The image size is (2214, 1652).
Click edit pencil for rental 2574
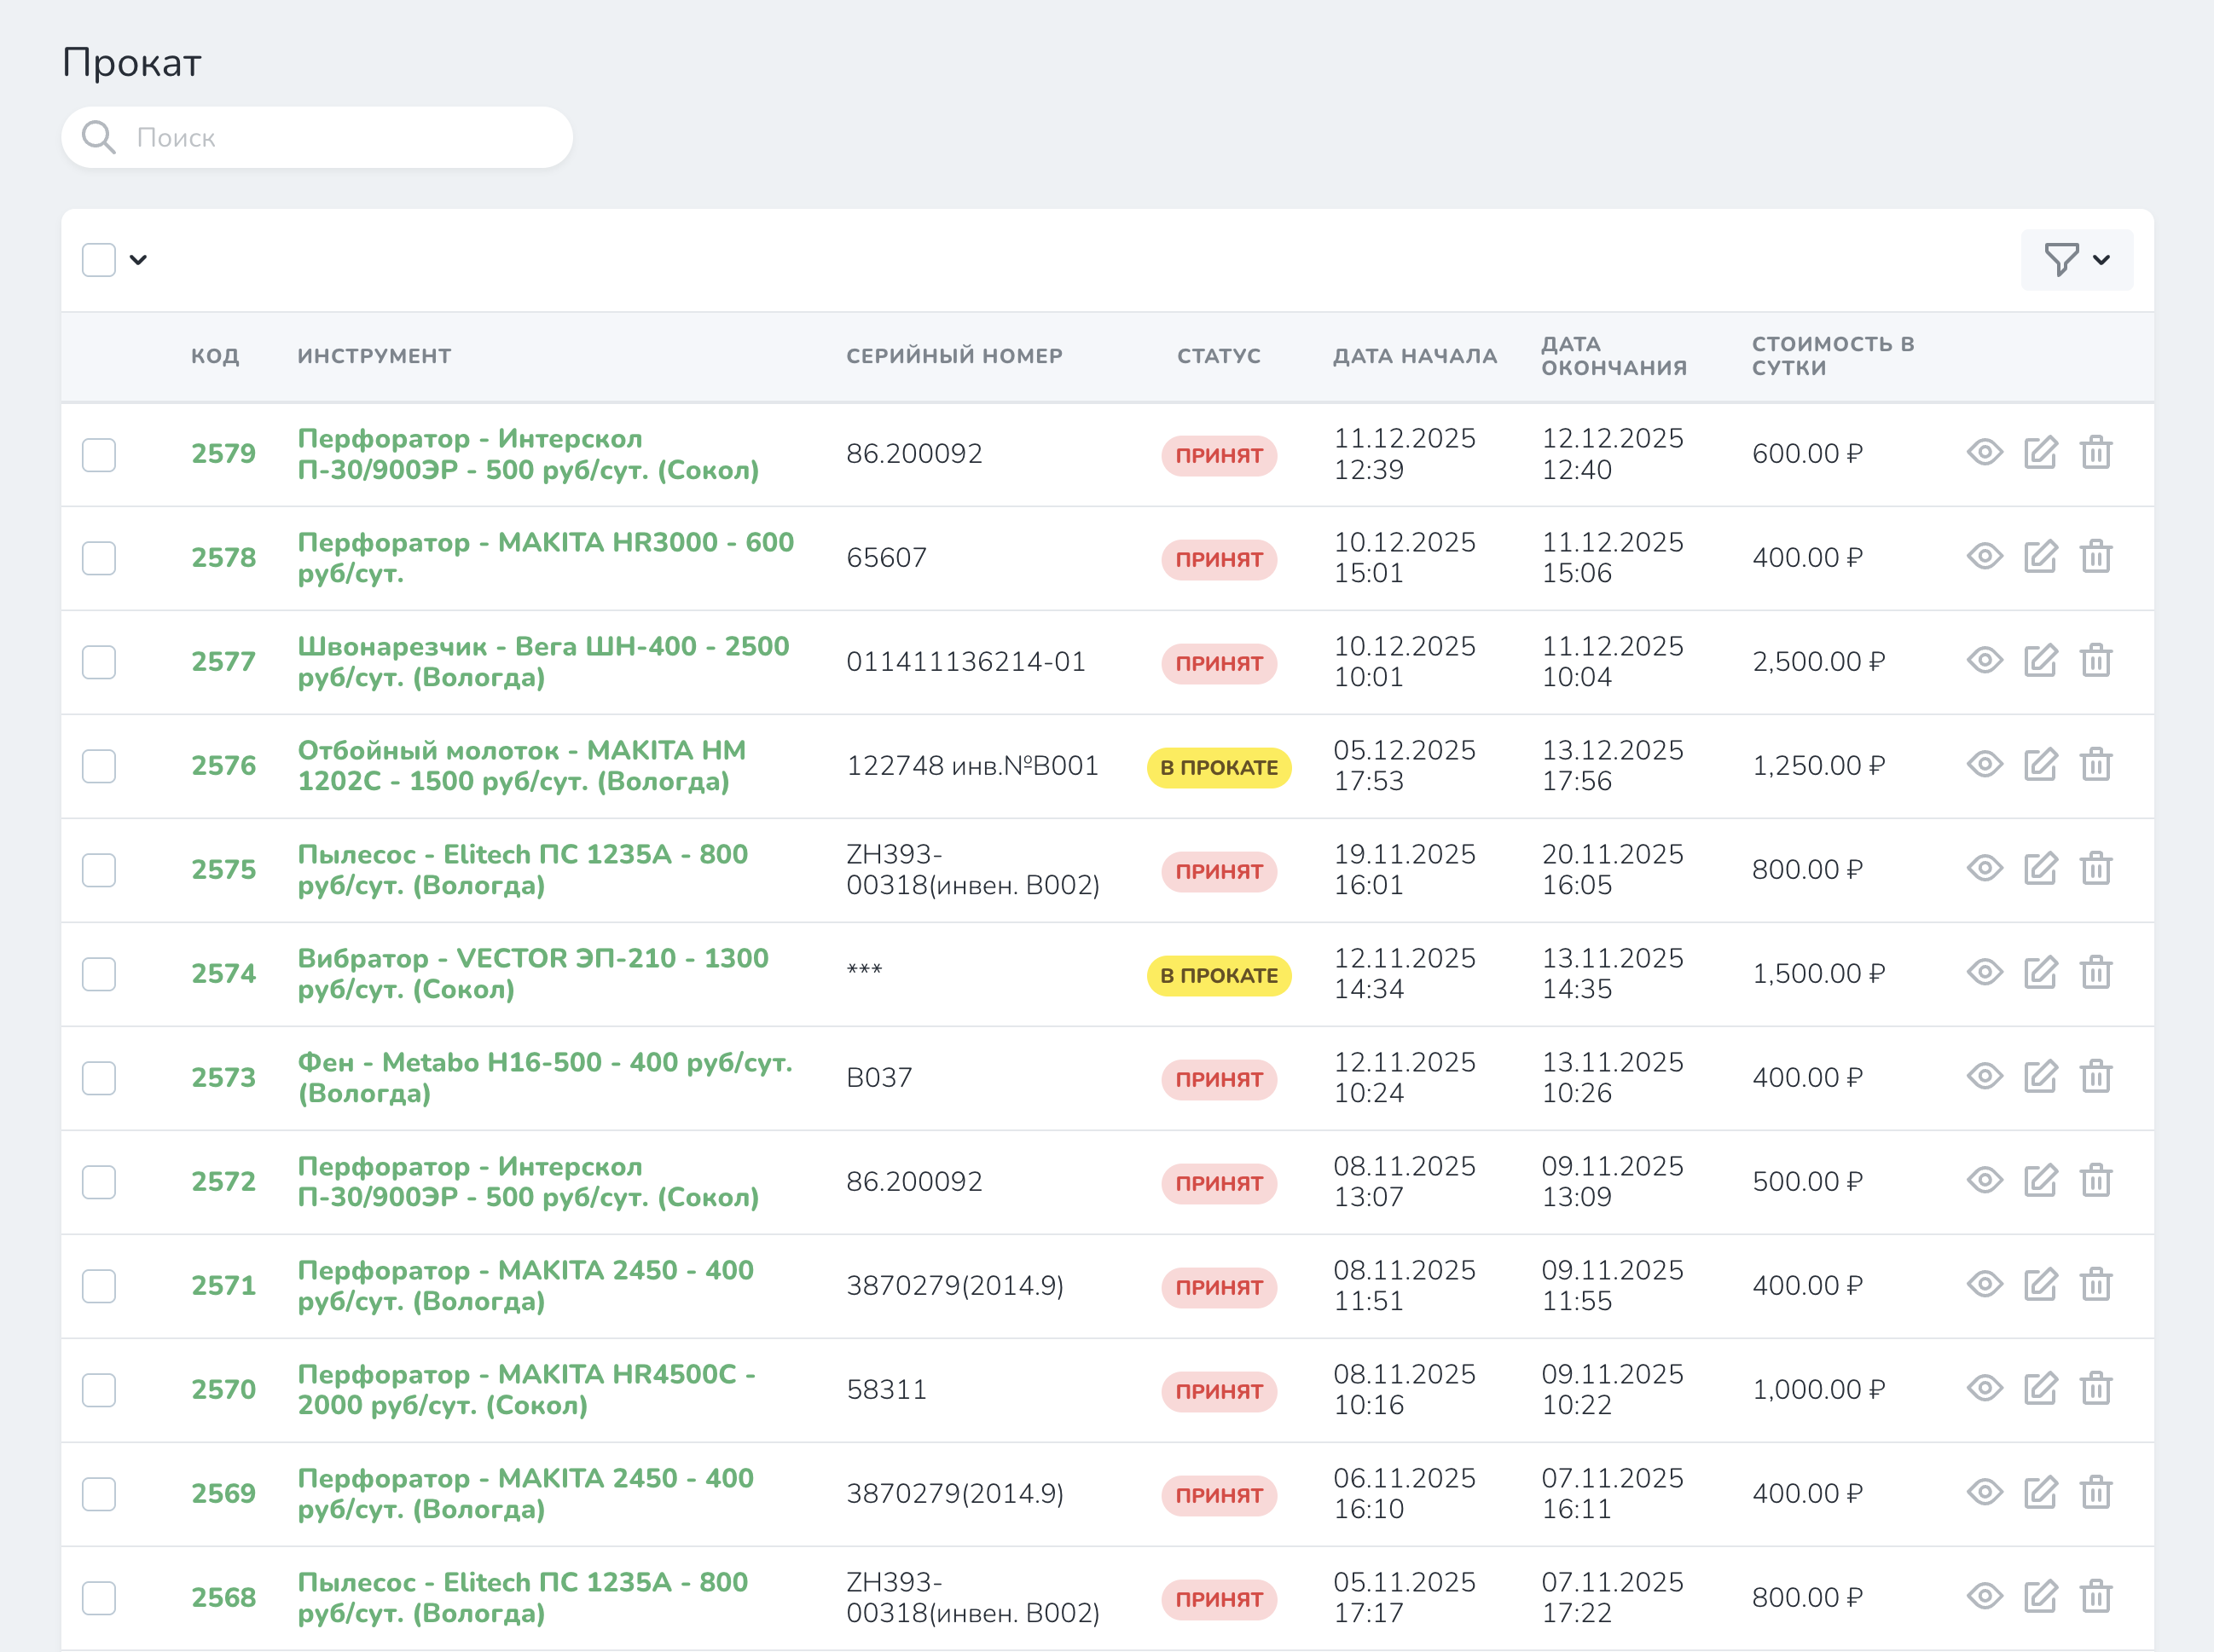coord(2040,973)
